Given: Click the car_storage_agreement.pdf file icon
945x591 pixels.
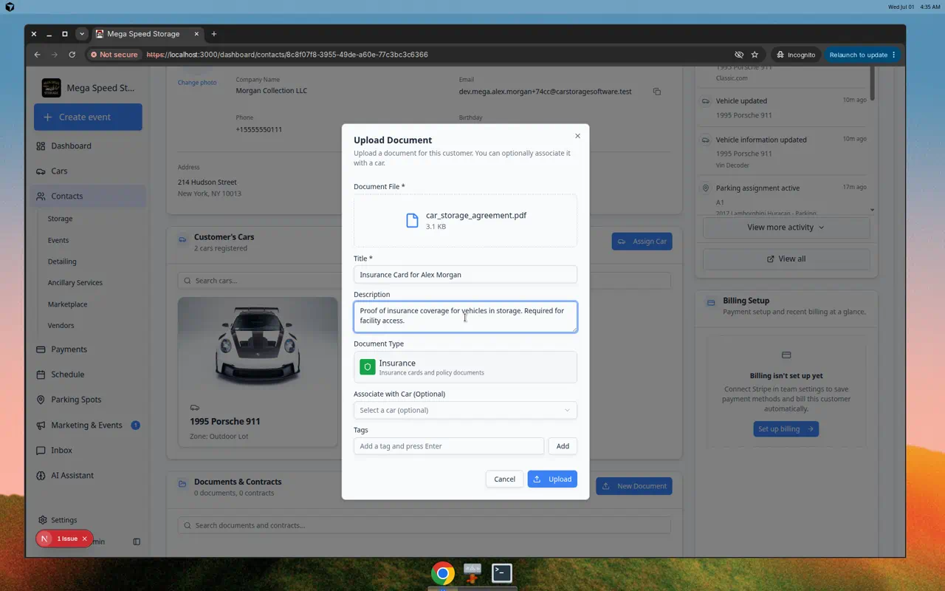Looking at the screenshot, I should point(413,220).
